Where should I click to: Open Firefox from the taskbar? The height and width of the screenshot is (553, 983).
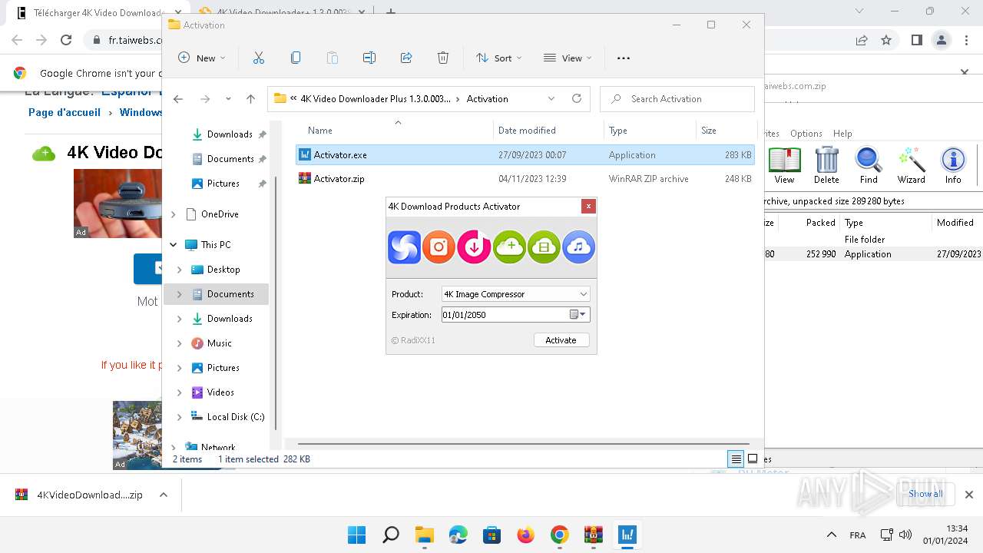pos(526,535)
